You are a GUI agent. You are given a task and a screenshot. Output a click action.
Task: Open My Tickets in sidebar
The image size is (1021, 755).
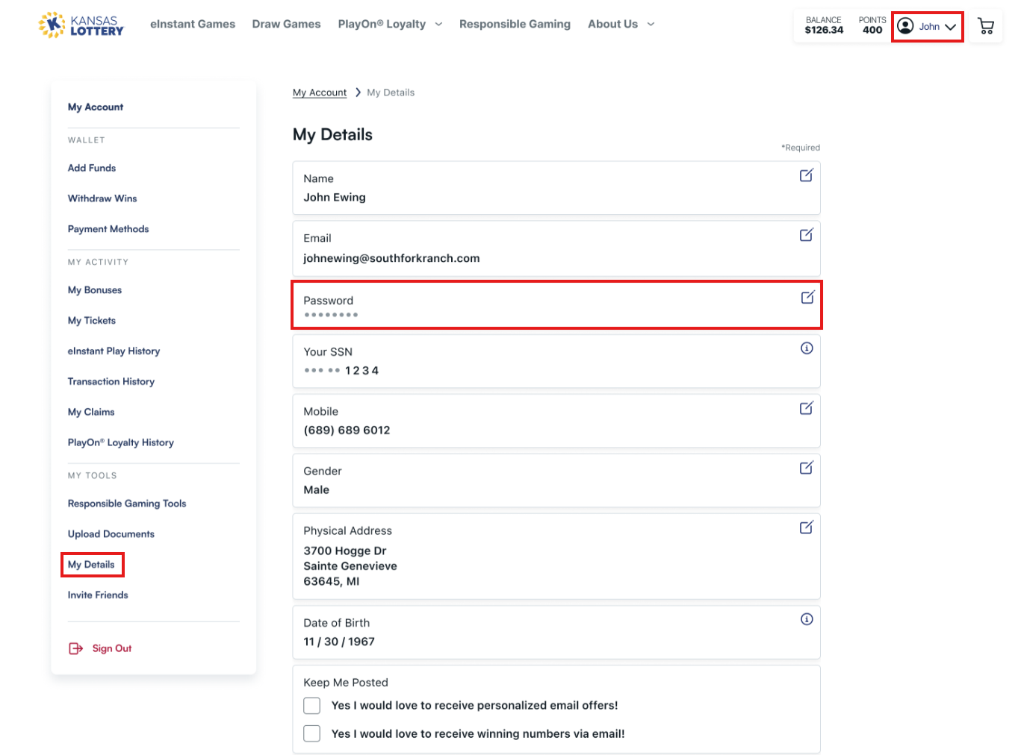tap(92, 321)
